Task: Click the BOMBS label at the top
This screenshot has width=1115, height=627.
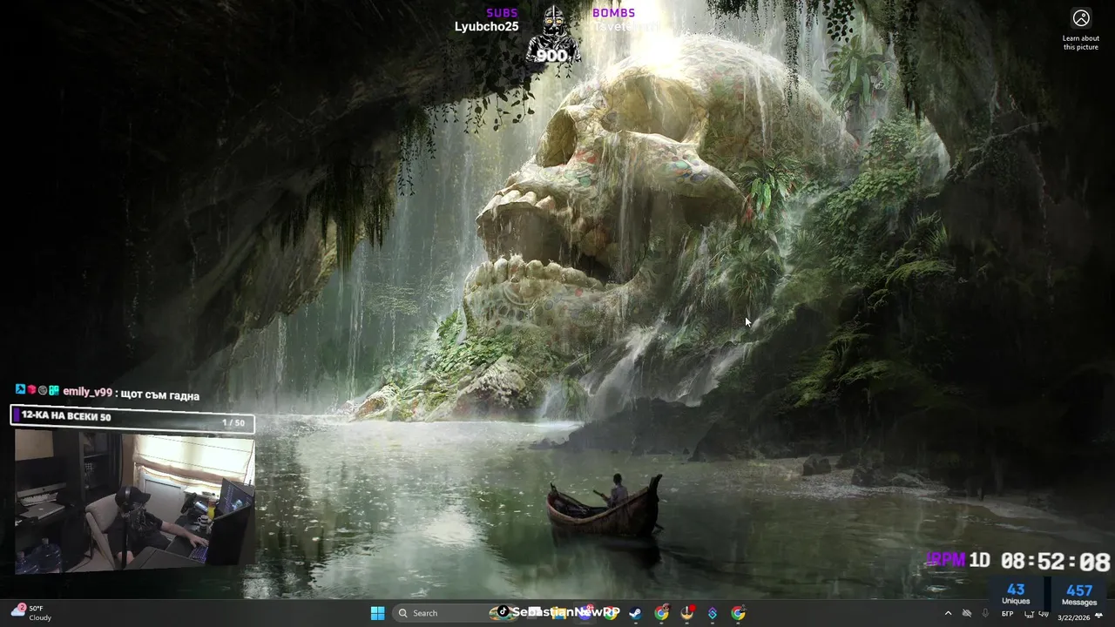Action: [x=613, y=13]
